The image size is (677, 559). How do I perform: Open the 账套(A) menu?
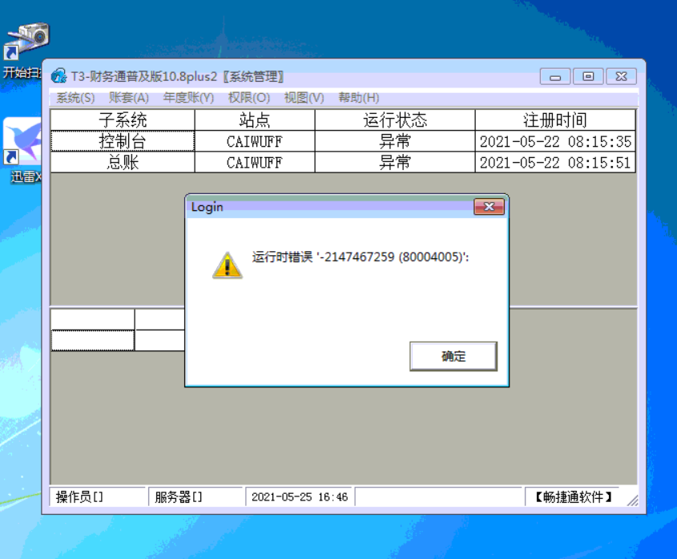pyautogui.click(x=129, y=98)
